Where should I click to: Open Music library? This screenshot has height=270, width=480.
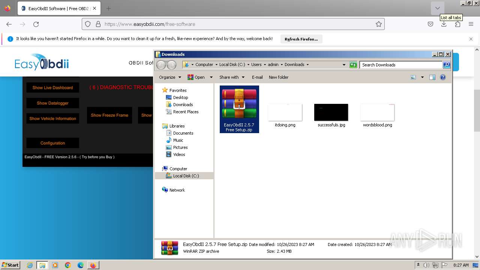point(178,140)
